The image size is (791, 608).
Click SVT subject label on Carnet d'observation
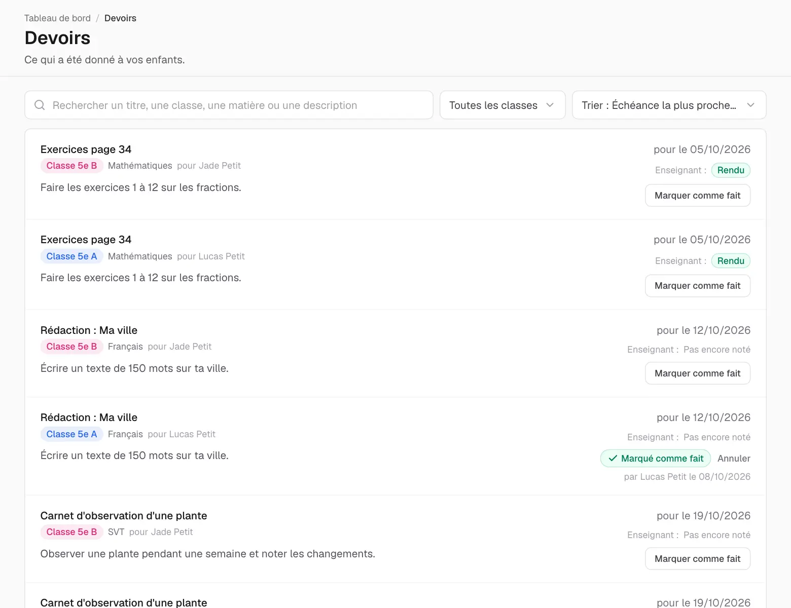tap(116, 532)
